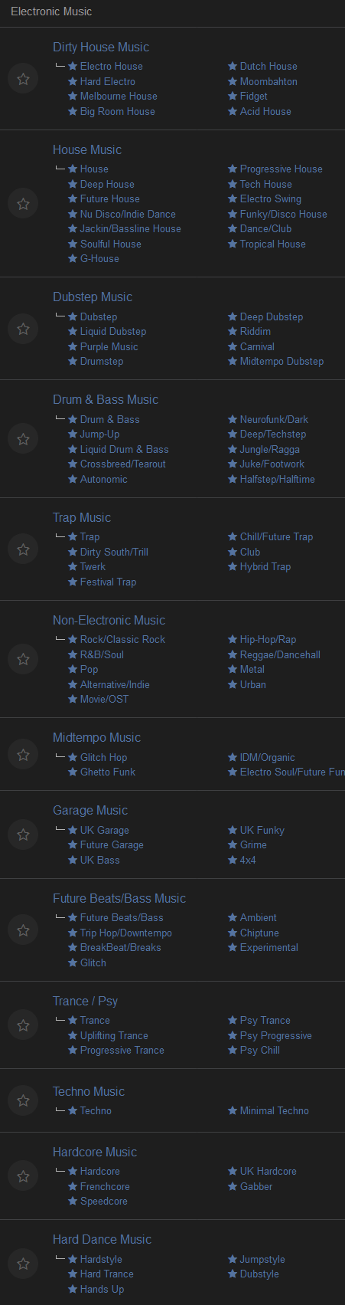Image resolution: width=345 pixels, height=1305 pixels.
Task: Open the Riddim genre link
Action: pos(255,332)
